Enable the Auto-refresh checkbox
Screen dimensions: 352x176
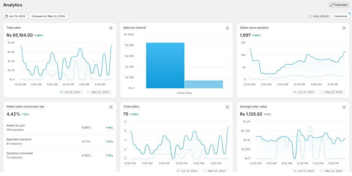click(x=310, y=16)
